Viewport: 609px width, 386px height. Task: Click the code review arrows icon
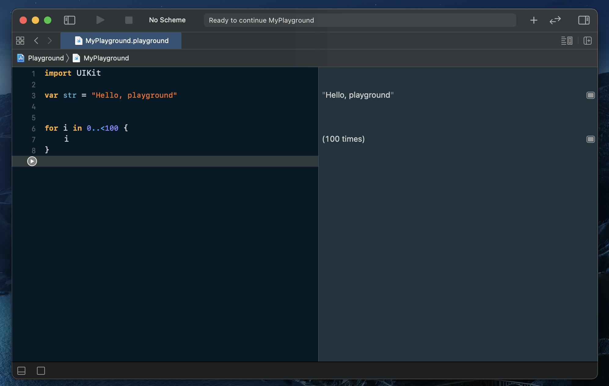(x=555, y=20)
